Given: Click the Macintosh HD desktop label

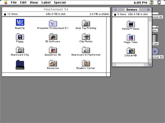Looking at the screenshot, I should [158, 17].
